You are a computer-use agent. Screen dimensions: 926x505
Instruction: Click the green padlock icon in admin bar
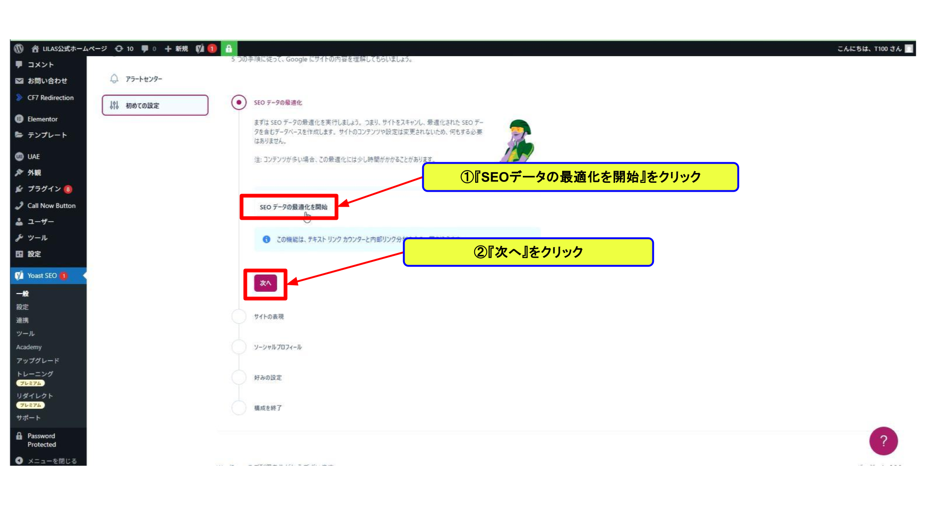pyautogui.click(x=229, y=49)
